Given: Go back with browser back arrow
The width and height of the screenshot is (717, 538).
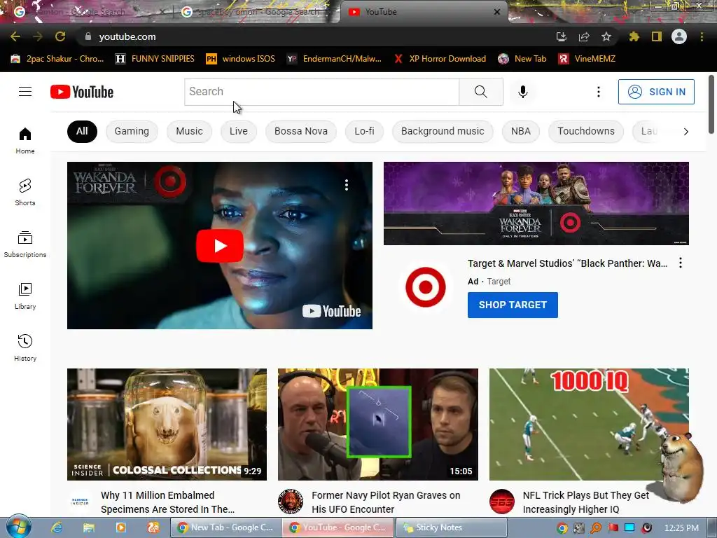Looking at the screenshot, I should 15,36.
